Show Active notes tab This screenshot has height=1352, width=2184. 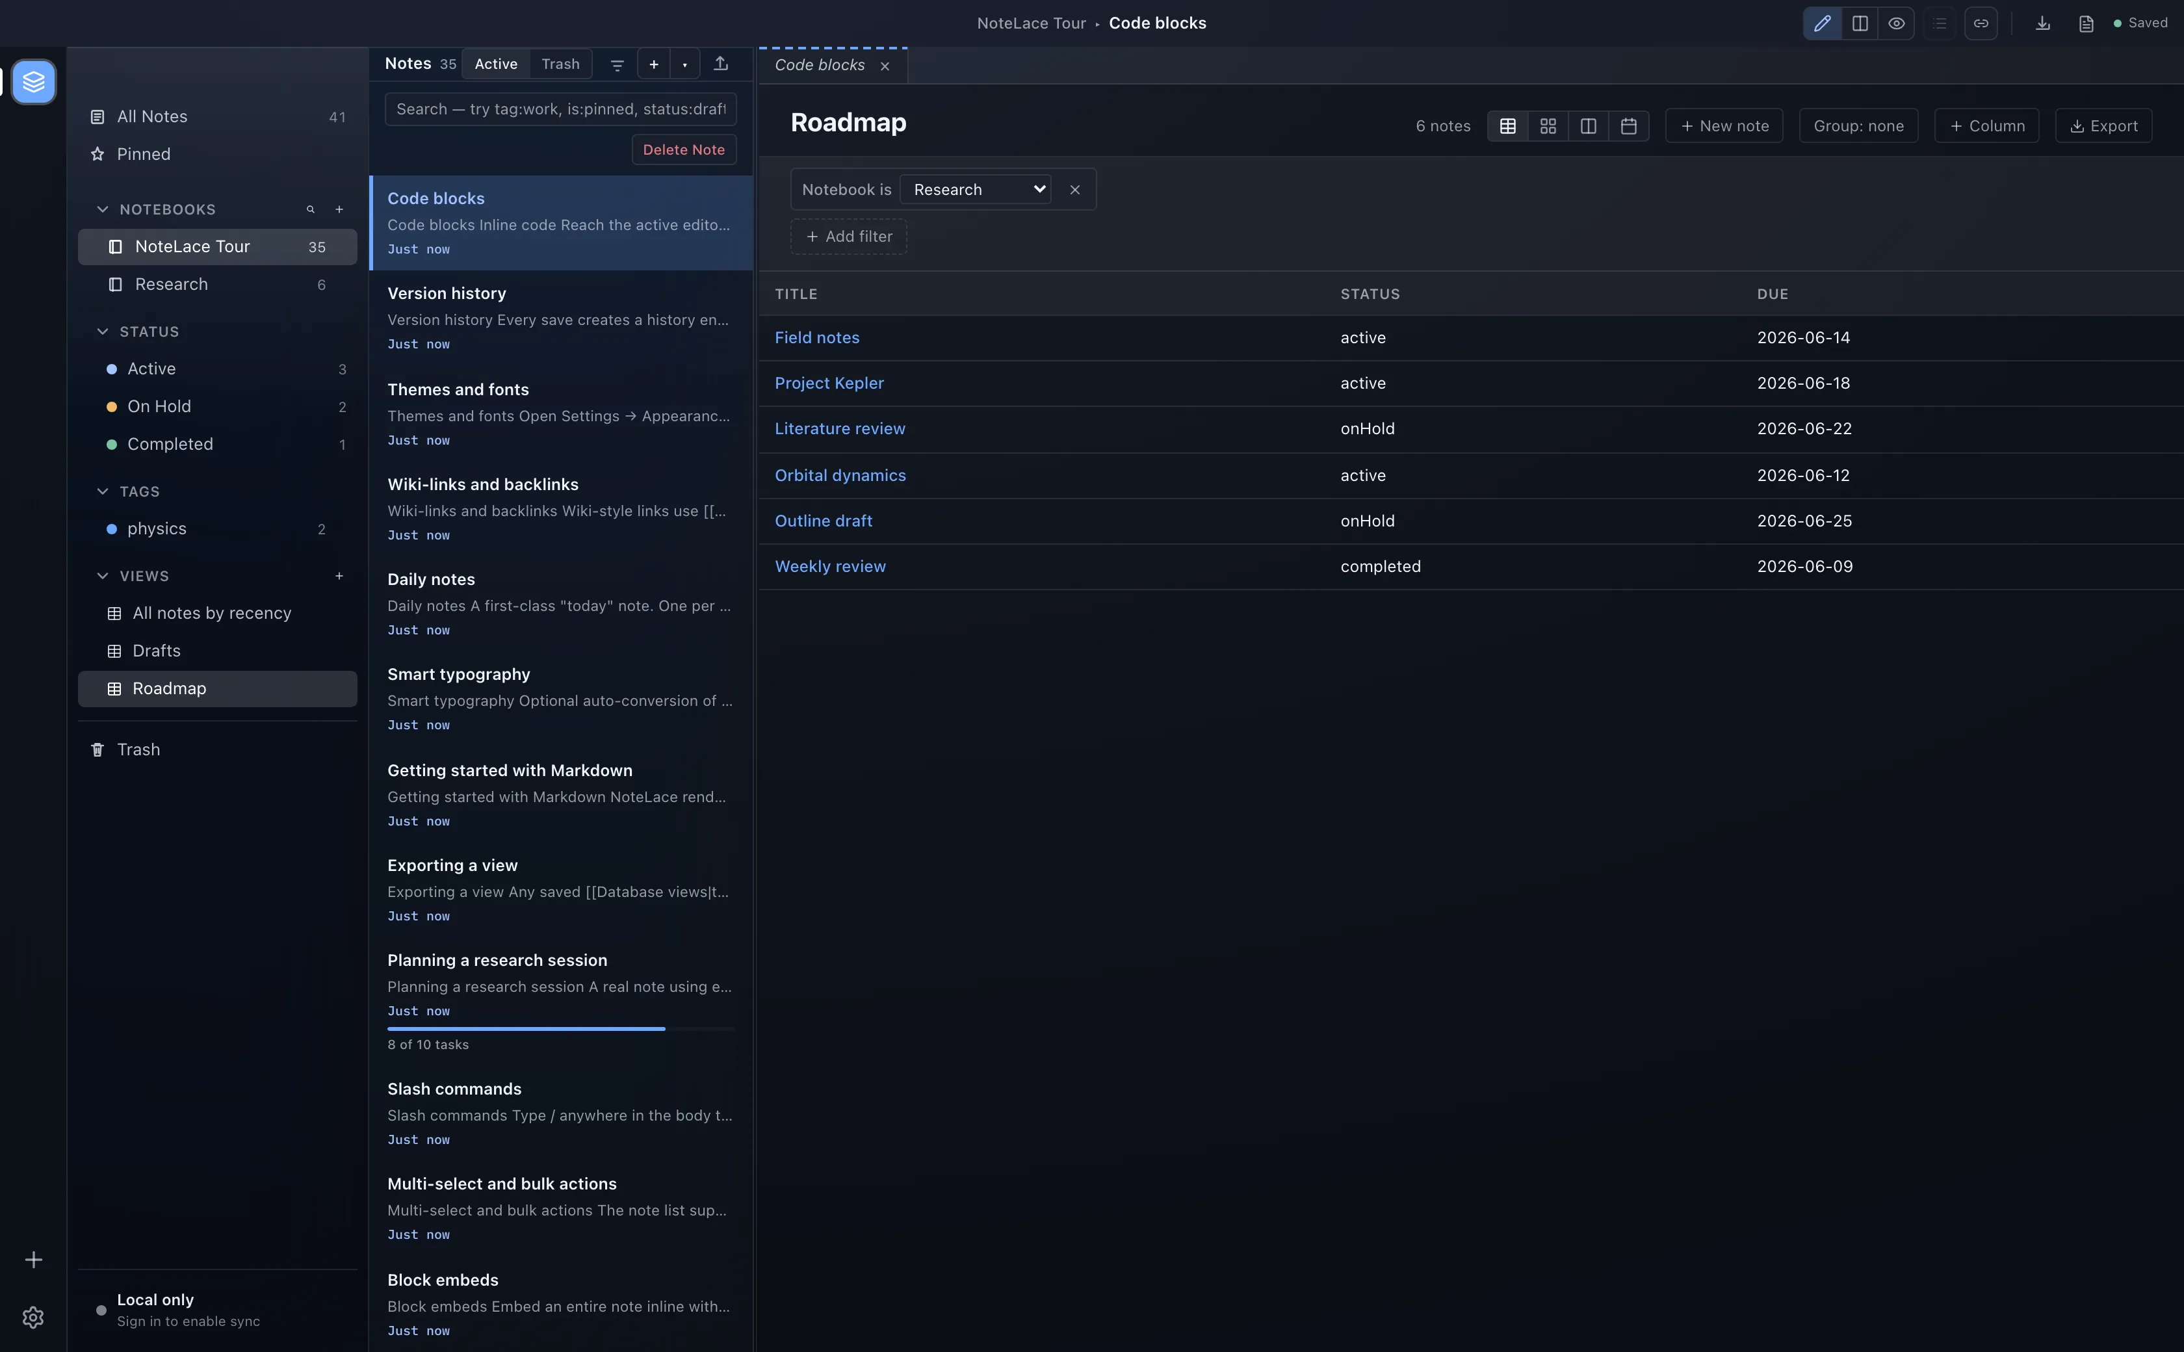[x=496, y=64]
